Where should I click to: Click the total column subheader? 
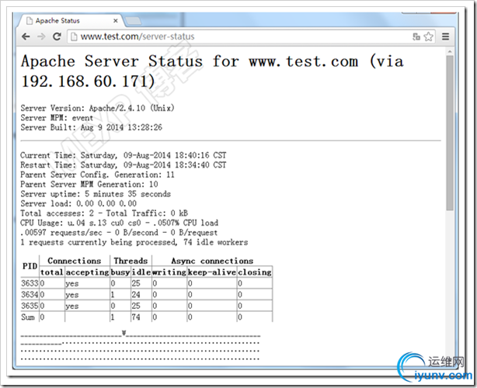(x=52, y=272)
